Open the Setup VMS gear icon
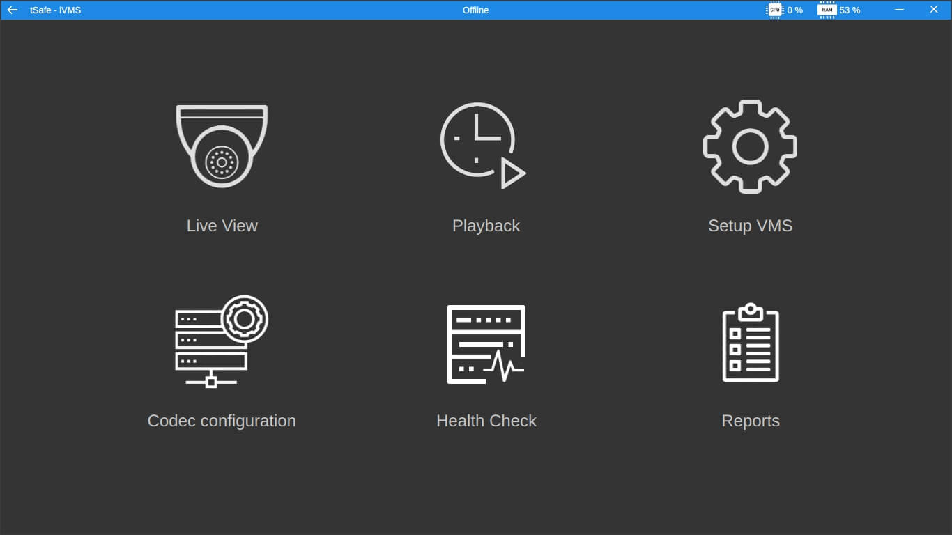952x535 pixels. (x=750, y=146)
